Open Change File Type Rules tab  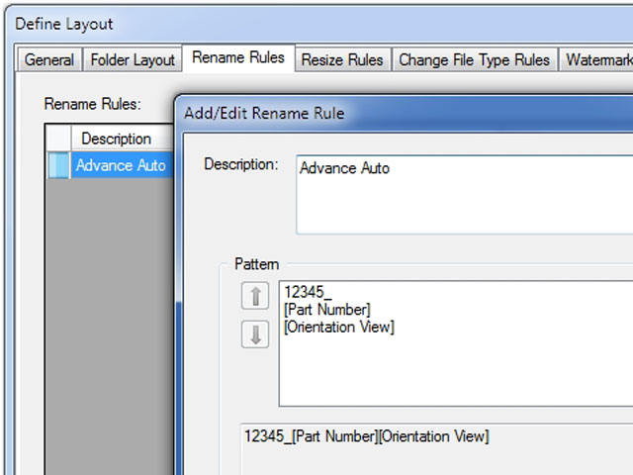(474, 59)
